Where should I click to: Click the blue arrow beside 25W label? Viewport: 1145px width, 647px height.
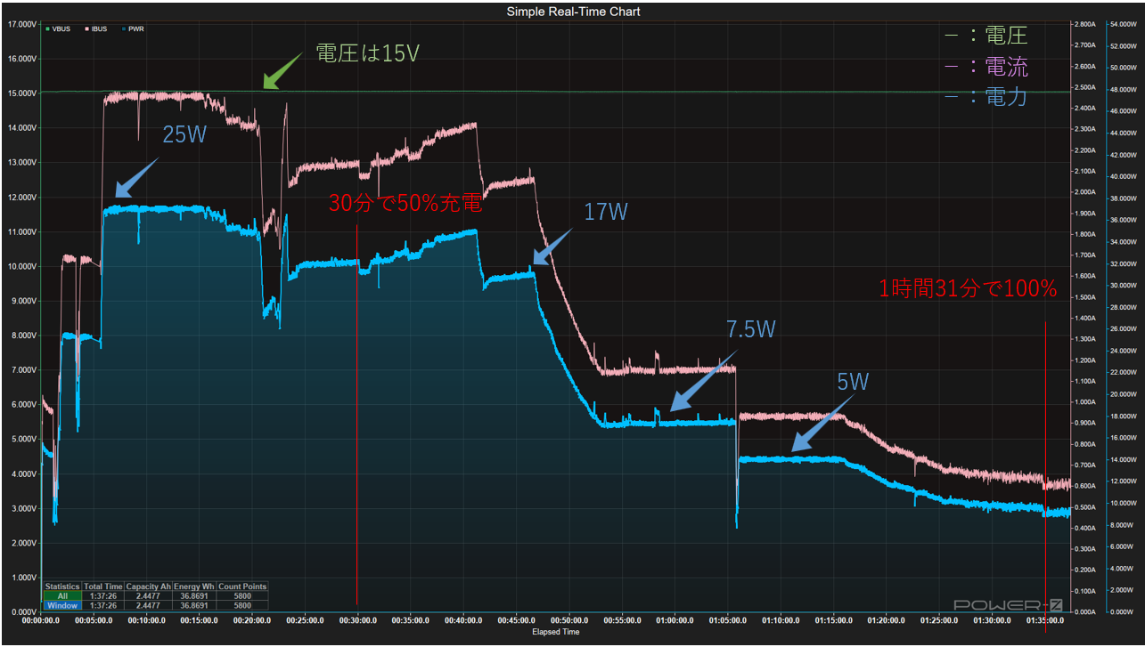(x=136, y=178)
